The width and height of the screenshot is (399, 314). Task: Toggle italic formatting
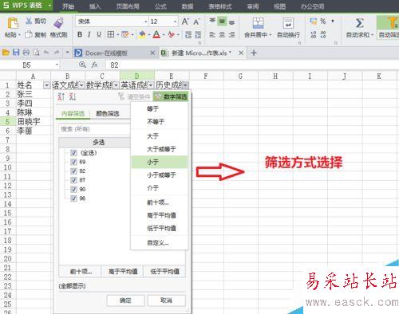click(x=89, y=34)
